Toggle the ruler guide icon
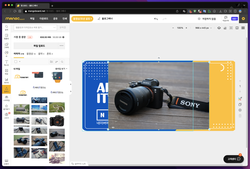The image size is (250, 169). 225,28
